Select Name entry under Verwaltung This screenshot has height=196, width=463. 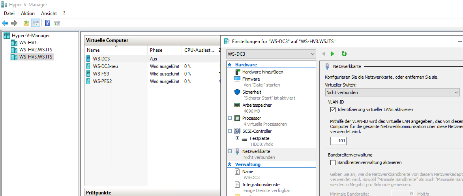pos(248,171)
